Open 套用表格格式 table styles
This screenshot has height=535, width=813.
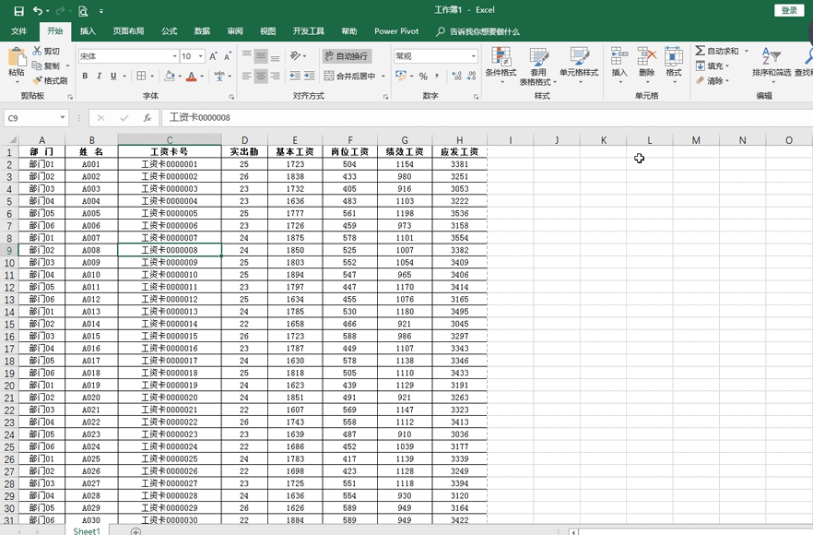click(538, 65)
